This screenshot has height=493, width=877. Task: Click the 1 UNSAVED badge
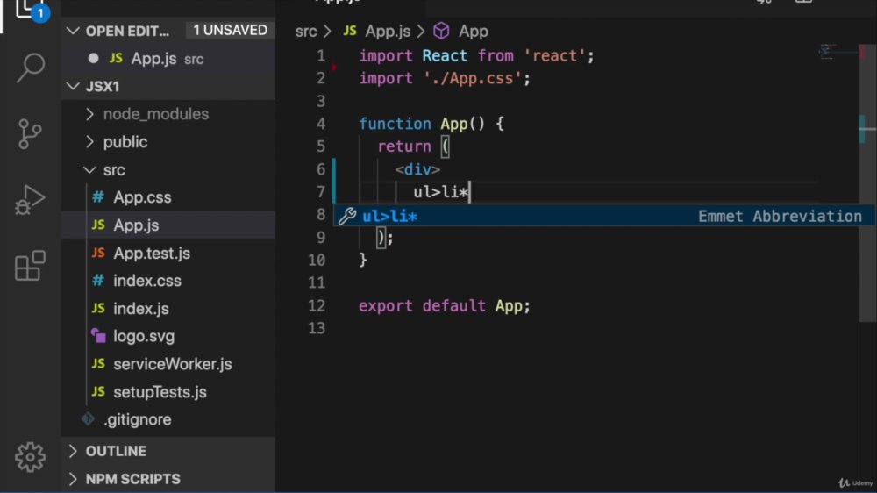point(230,30)
